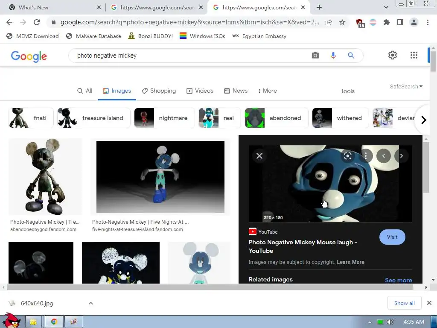The image size is (437, 328).
Task: Open Bonzi BUDDY! bookmark
Action: (151, 36)
